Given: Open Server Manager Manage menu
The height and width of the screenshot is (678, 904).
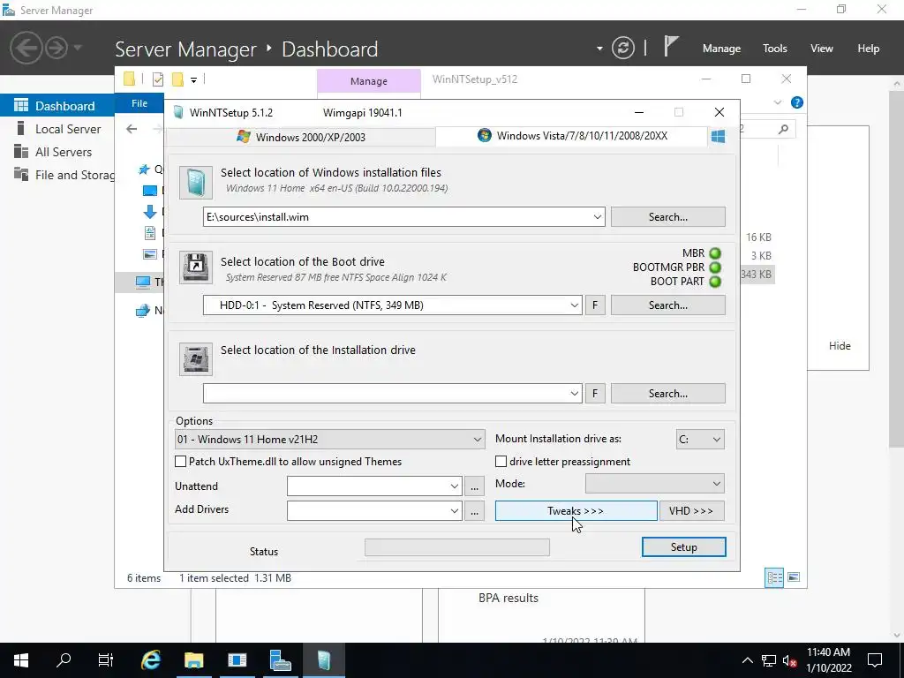Looking at the screenshot, I should tap(721, 49).
